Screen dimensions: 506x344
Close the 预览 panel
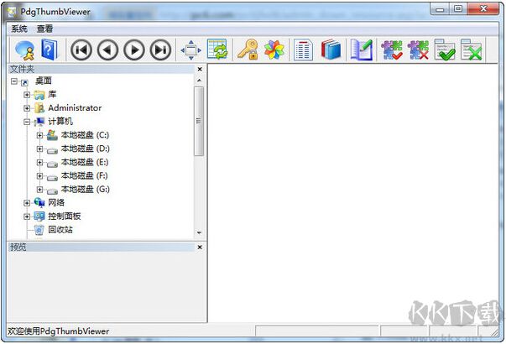click(200, 248)
